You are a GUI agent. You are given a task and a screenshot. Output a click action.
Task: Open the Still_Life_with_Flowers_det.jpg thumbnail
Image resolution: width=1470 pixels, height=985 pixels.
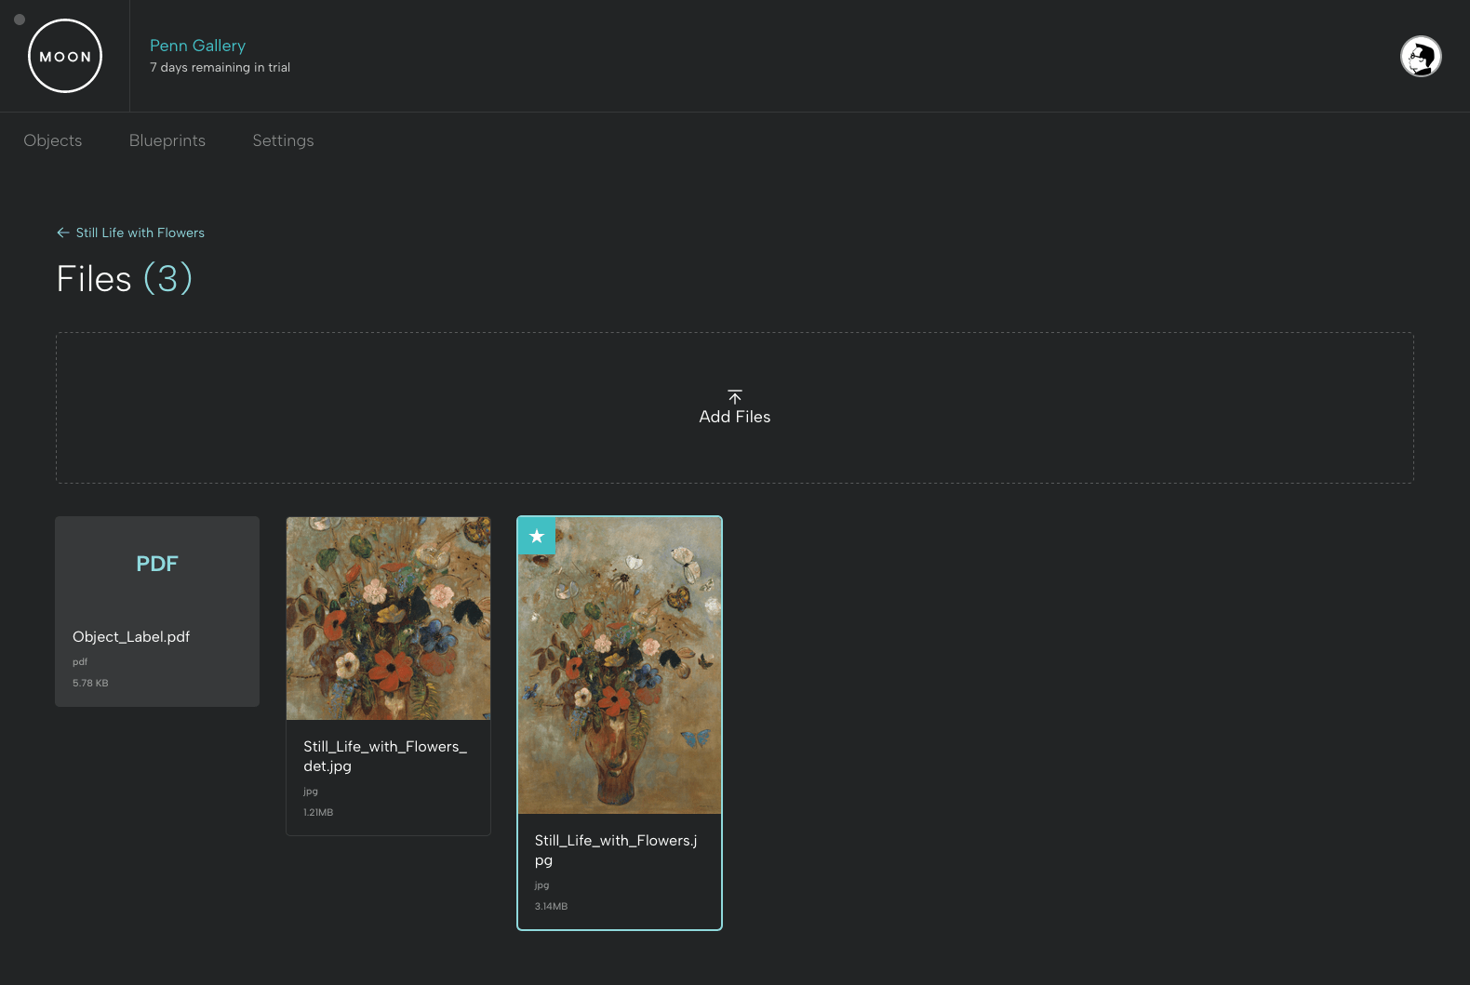(x=388, y=619)
